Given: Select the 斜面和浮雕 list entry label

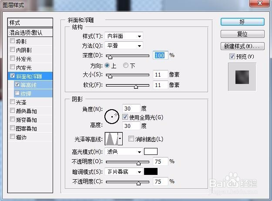Looking at the screenshot, I should click(x=29, y=76).
